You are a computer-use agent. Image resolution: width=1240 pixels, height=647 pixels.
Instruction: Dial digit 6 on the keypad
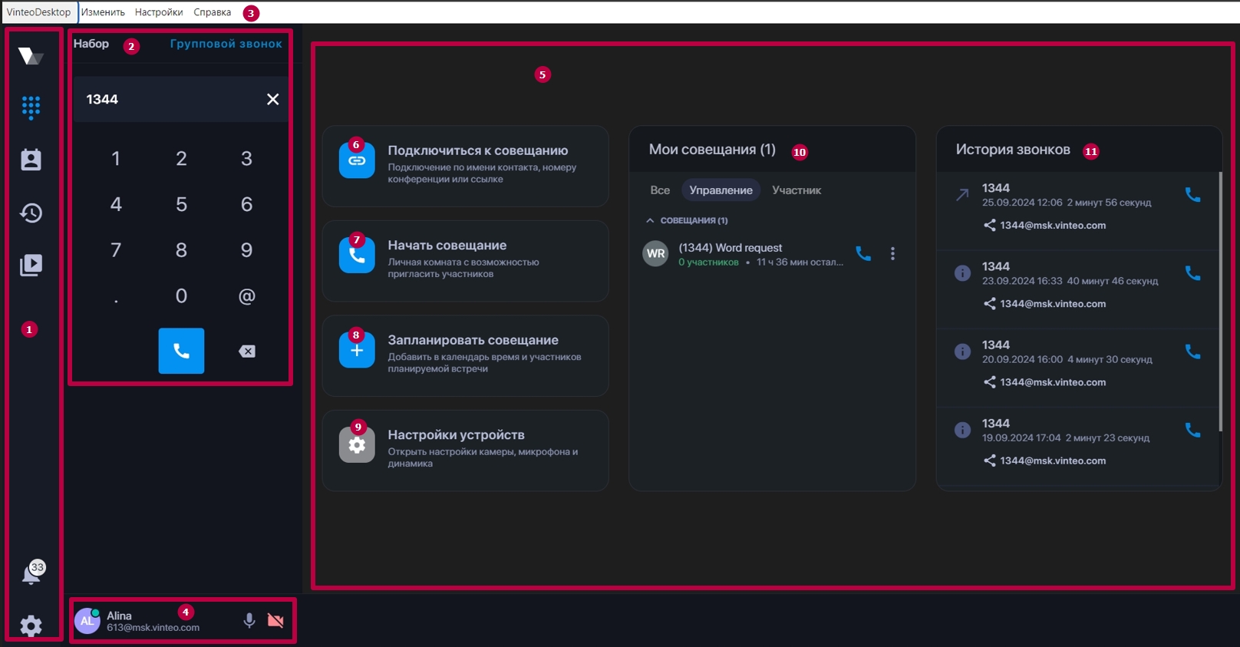coord(246,204)
